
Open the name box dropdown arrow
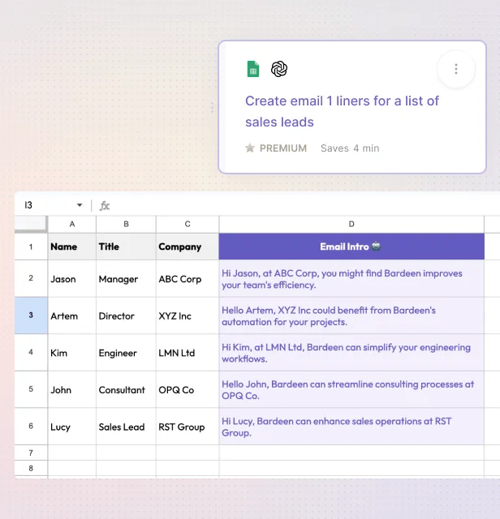click(80, 205)
